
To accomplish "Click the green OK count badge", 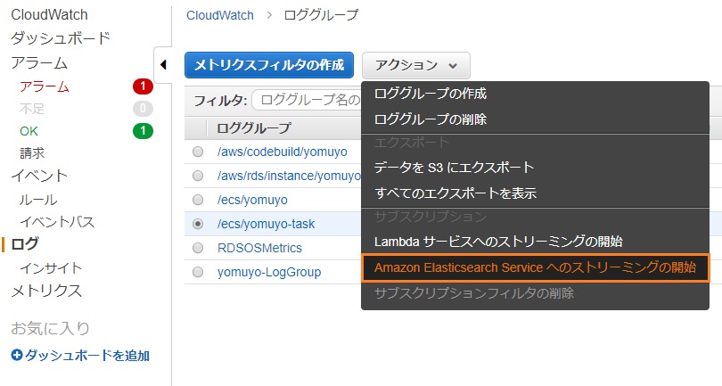I will pyautogui.click(x=143, y=131).
